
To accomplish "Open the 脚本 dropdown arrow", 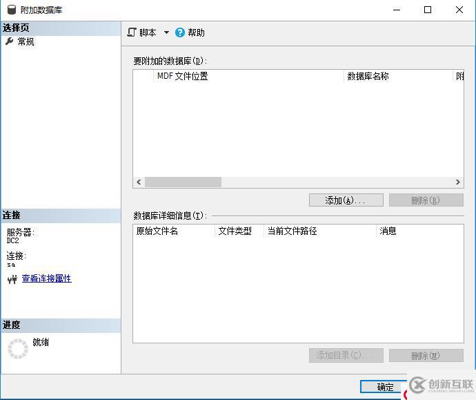I will coord(166,32).
